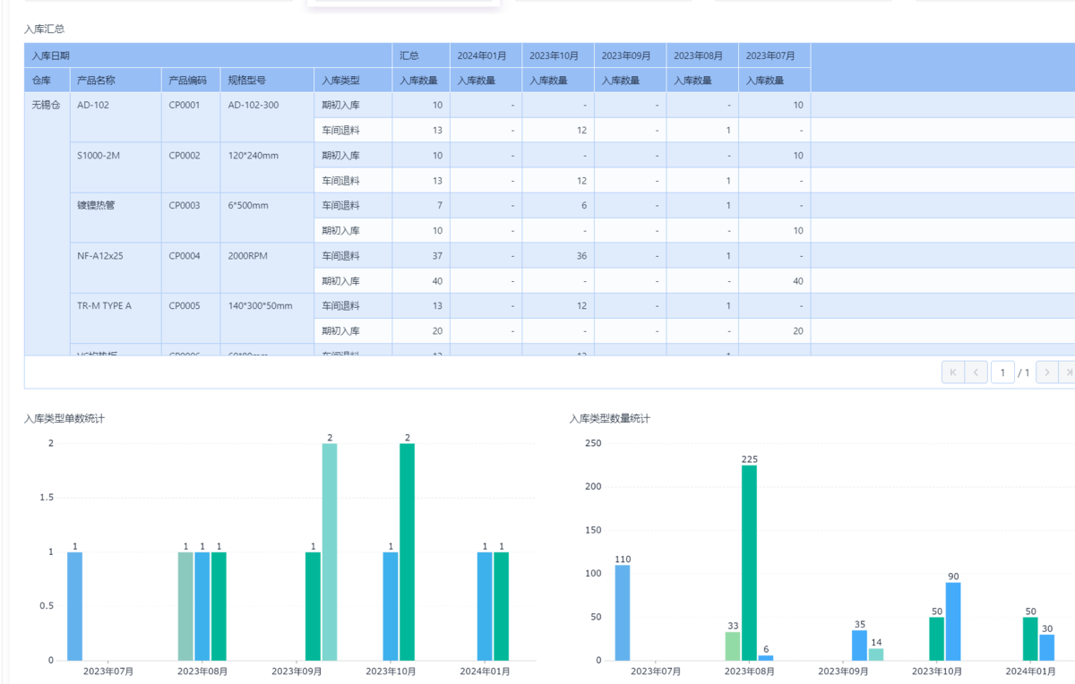1075x684 pixels.
Task: Click the 仓库 column header
Action: click(47, 80)
